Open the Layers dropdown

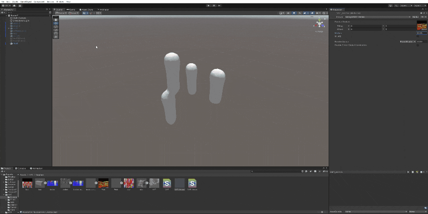point(406,5)
